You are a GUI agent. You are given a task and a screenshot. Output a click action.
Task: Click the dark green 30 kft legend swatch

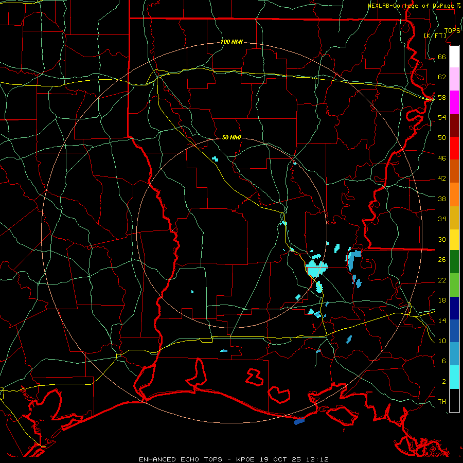(x=454, y=261)
